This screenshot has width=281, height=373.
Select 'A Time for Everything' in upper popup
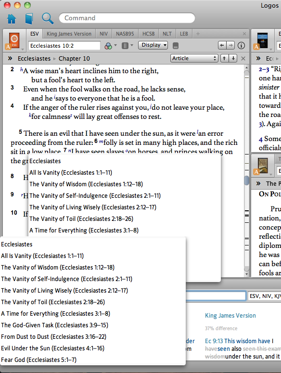click(84, 230)
